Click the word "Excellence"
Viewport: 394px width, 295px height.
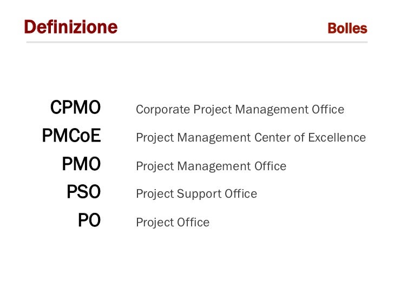pyautogui.click(x=337, y=137)
